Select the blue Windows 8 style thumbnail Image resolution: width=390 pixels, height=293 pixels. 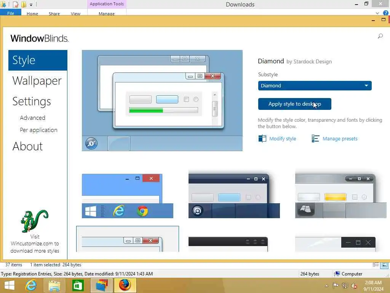pos(127,196)
